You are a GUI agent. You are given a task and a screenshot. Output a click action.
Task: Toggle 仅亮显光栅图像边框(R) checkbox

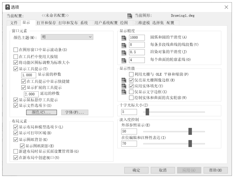(x=131, y=80)
